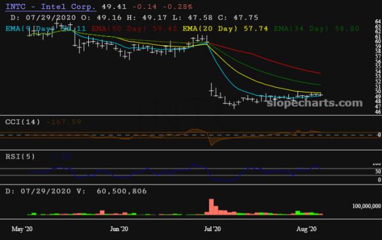The height and width of the screenshot is (240, 382).
Task: Click the RSI 50 level axis label
Action: (377, 171)
